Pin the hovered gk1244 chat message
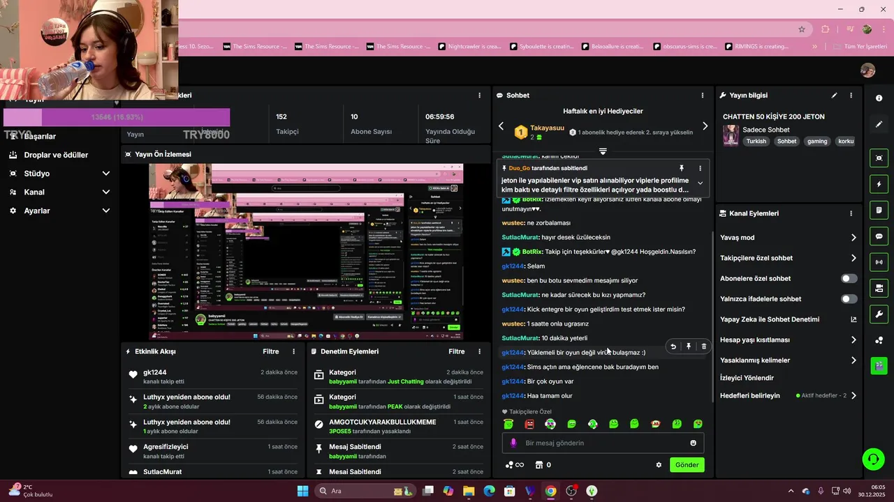Image resolution: width=894 pixels, height=502 pixels. tap(689, 347)
